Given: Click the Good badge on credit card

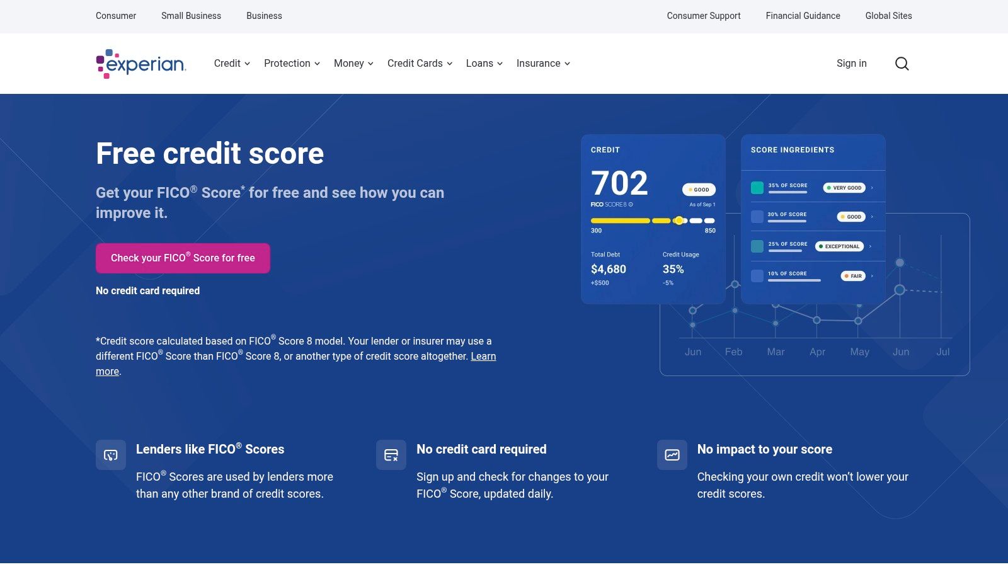Looking at the screenshot, I should (699, 190).
